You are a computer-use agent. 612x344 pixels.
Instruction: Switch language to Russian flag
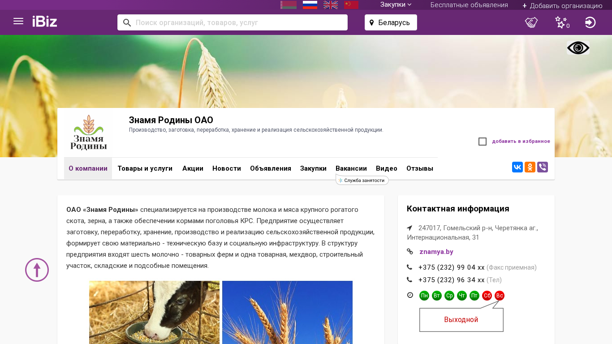coord(310,5)
